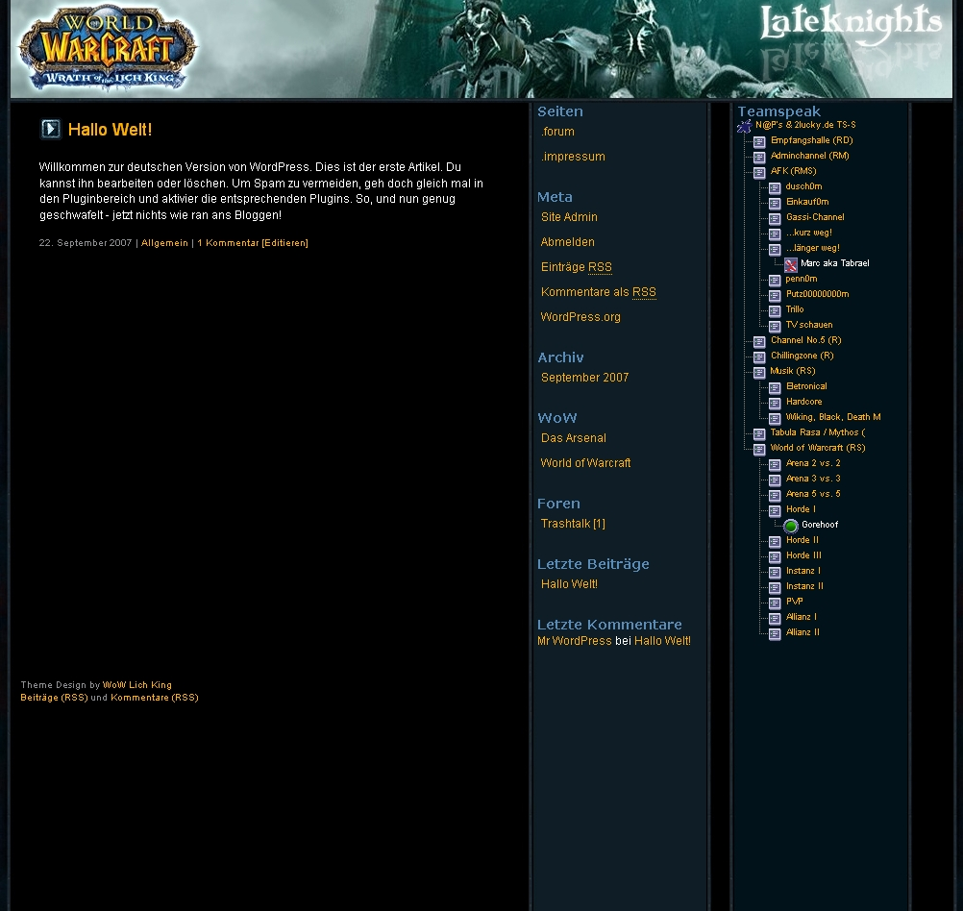Screen dimensions: 963x911
Task: Click channel icon beside dusch0m
Action: coord(775,188)
